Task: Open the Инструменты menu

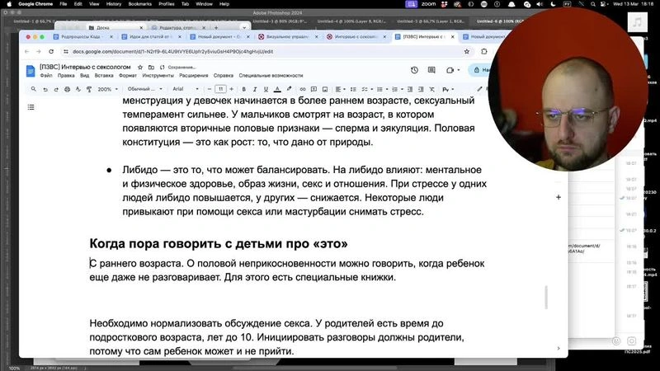Action: [x=158, y=76]
